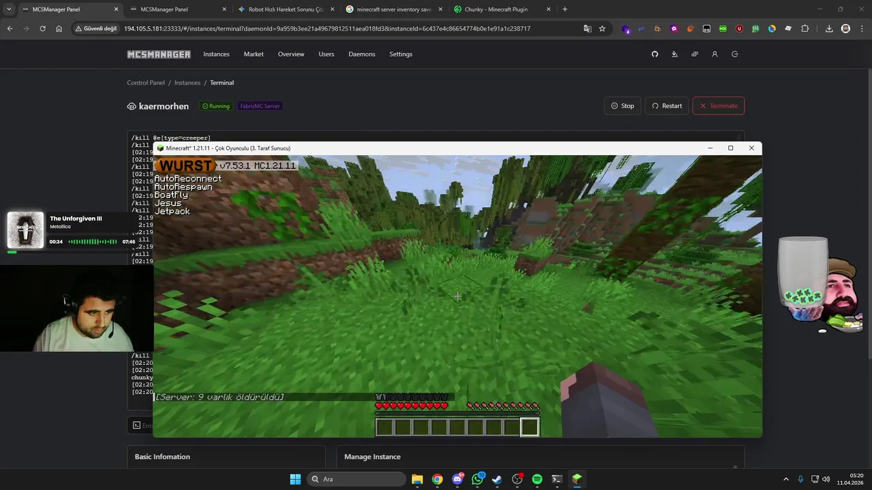Image resolution: width=872 pixels, height=490 pixels.
Task: Open the terminal app from the taskbar
Action: point(557,479)
